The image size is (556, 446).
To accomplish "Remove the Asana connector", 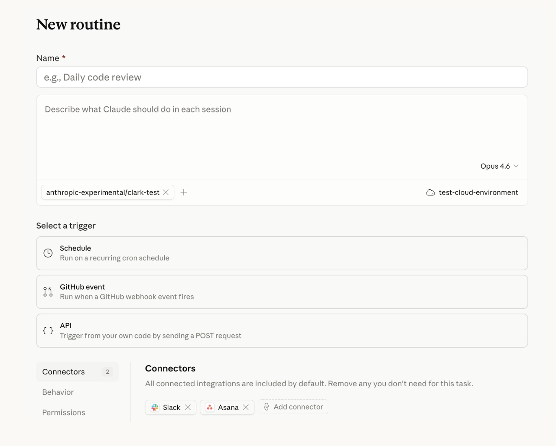I will [x=246, y=407].
